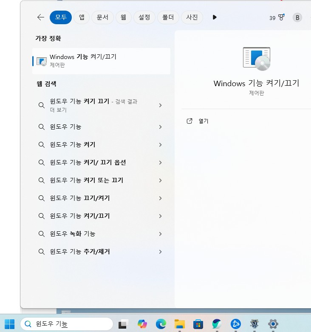Switch to the 설정 filter tab
Screen dimensions: 311x332
coord(144,17)
